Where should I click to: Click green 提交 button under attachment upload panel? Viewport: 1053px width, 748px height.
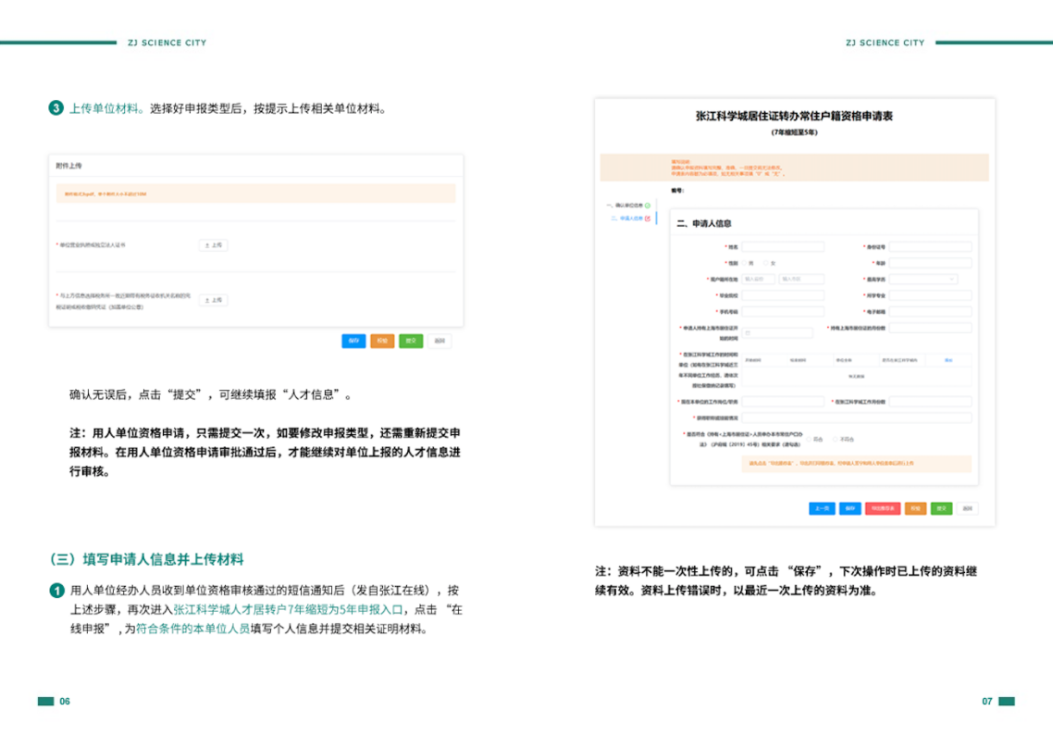(411, 341)
